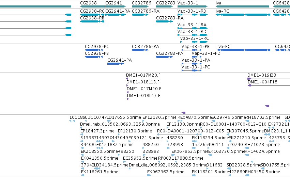Click the blue Iva-PC protein glyph

coord(244,50)
